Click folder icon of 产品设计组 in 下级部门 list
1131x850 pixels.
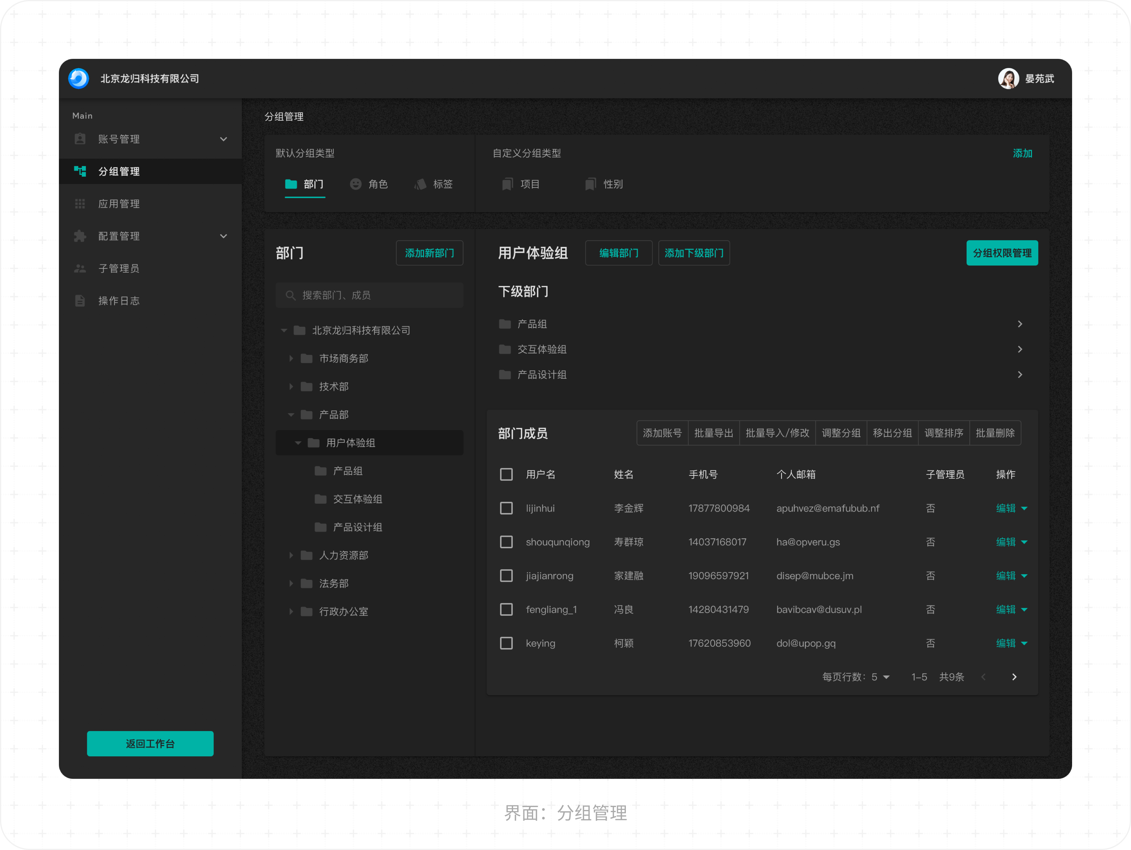[x=505, y=374]
